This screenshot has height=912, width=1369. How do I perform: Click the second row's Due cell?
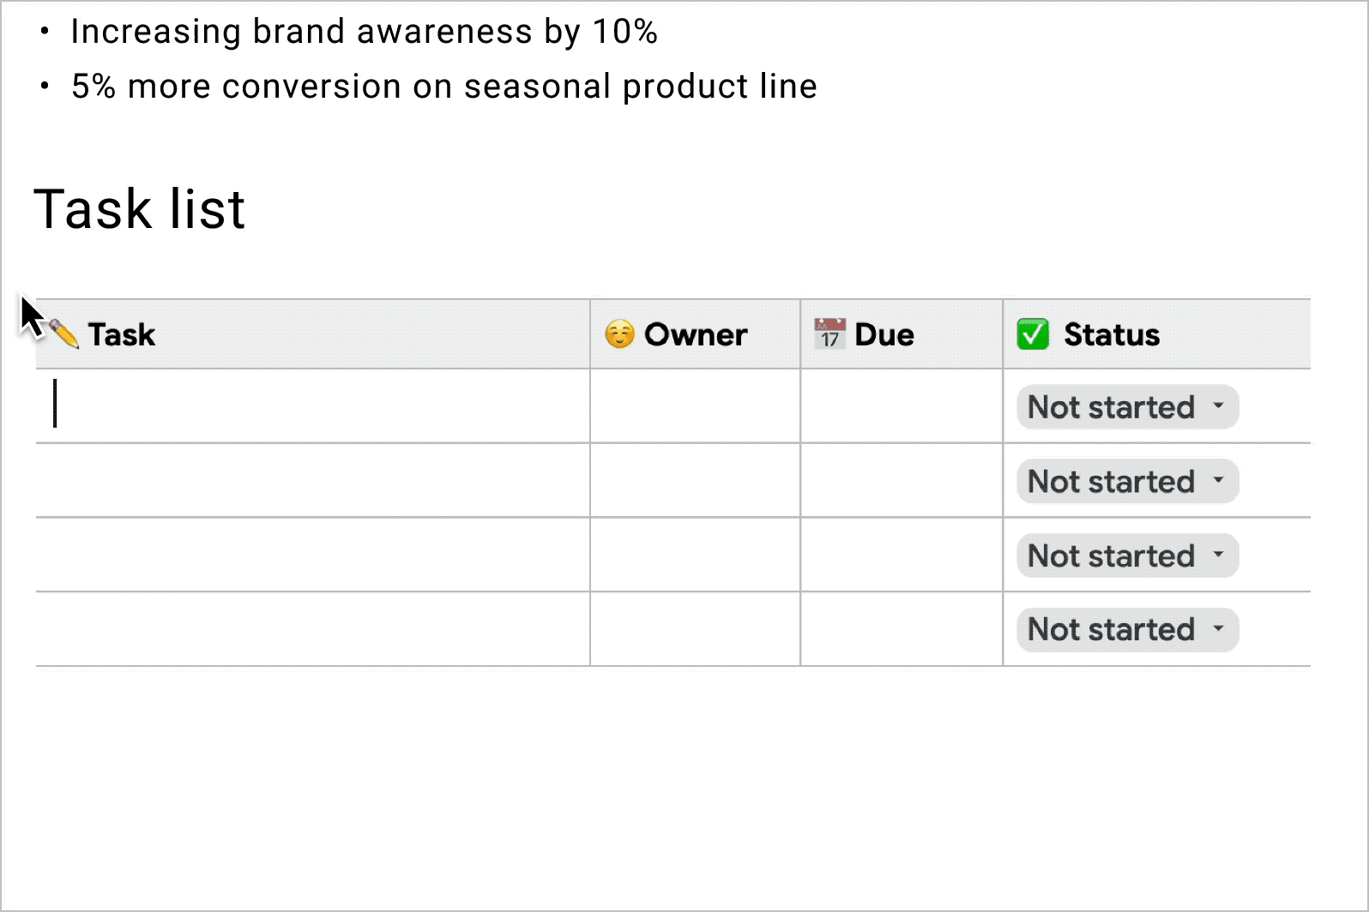[901, 481]
